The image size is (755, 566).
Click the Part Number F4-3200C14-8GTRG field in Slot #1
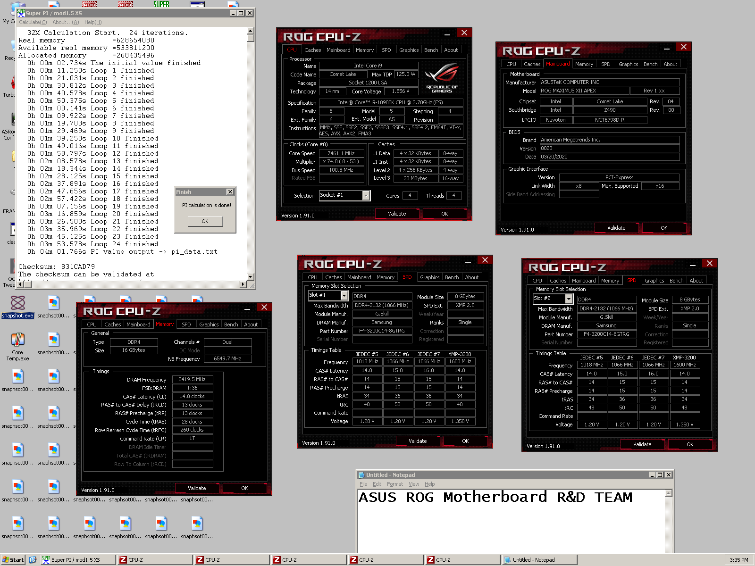(382, 331)
